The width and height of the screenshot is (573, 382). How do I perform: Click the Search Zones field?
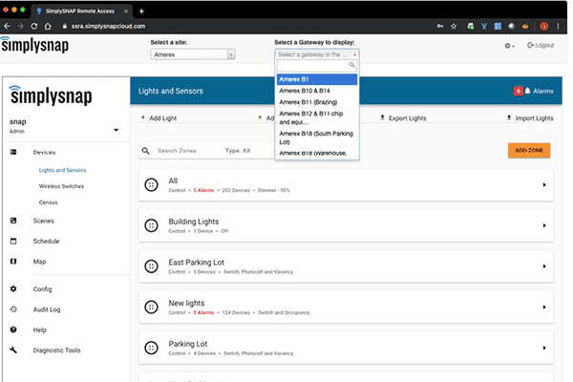coord(177,151)
